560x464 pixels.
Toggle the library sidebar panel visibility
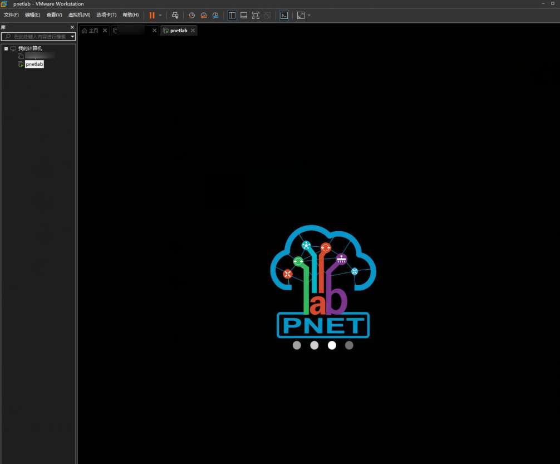coord(232,15)
